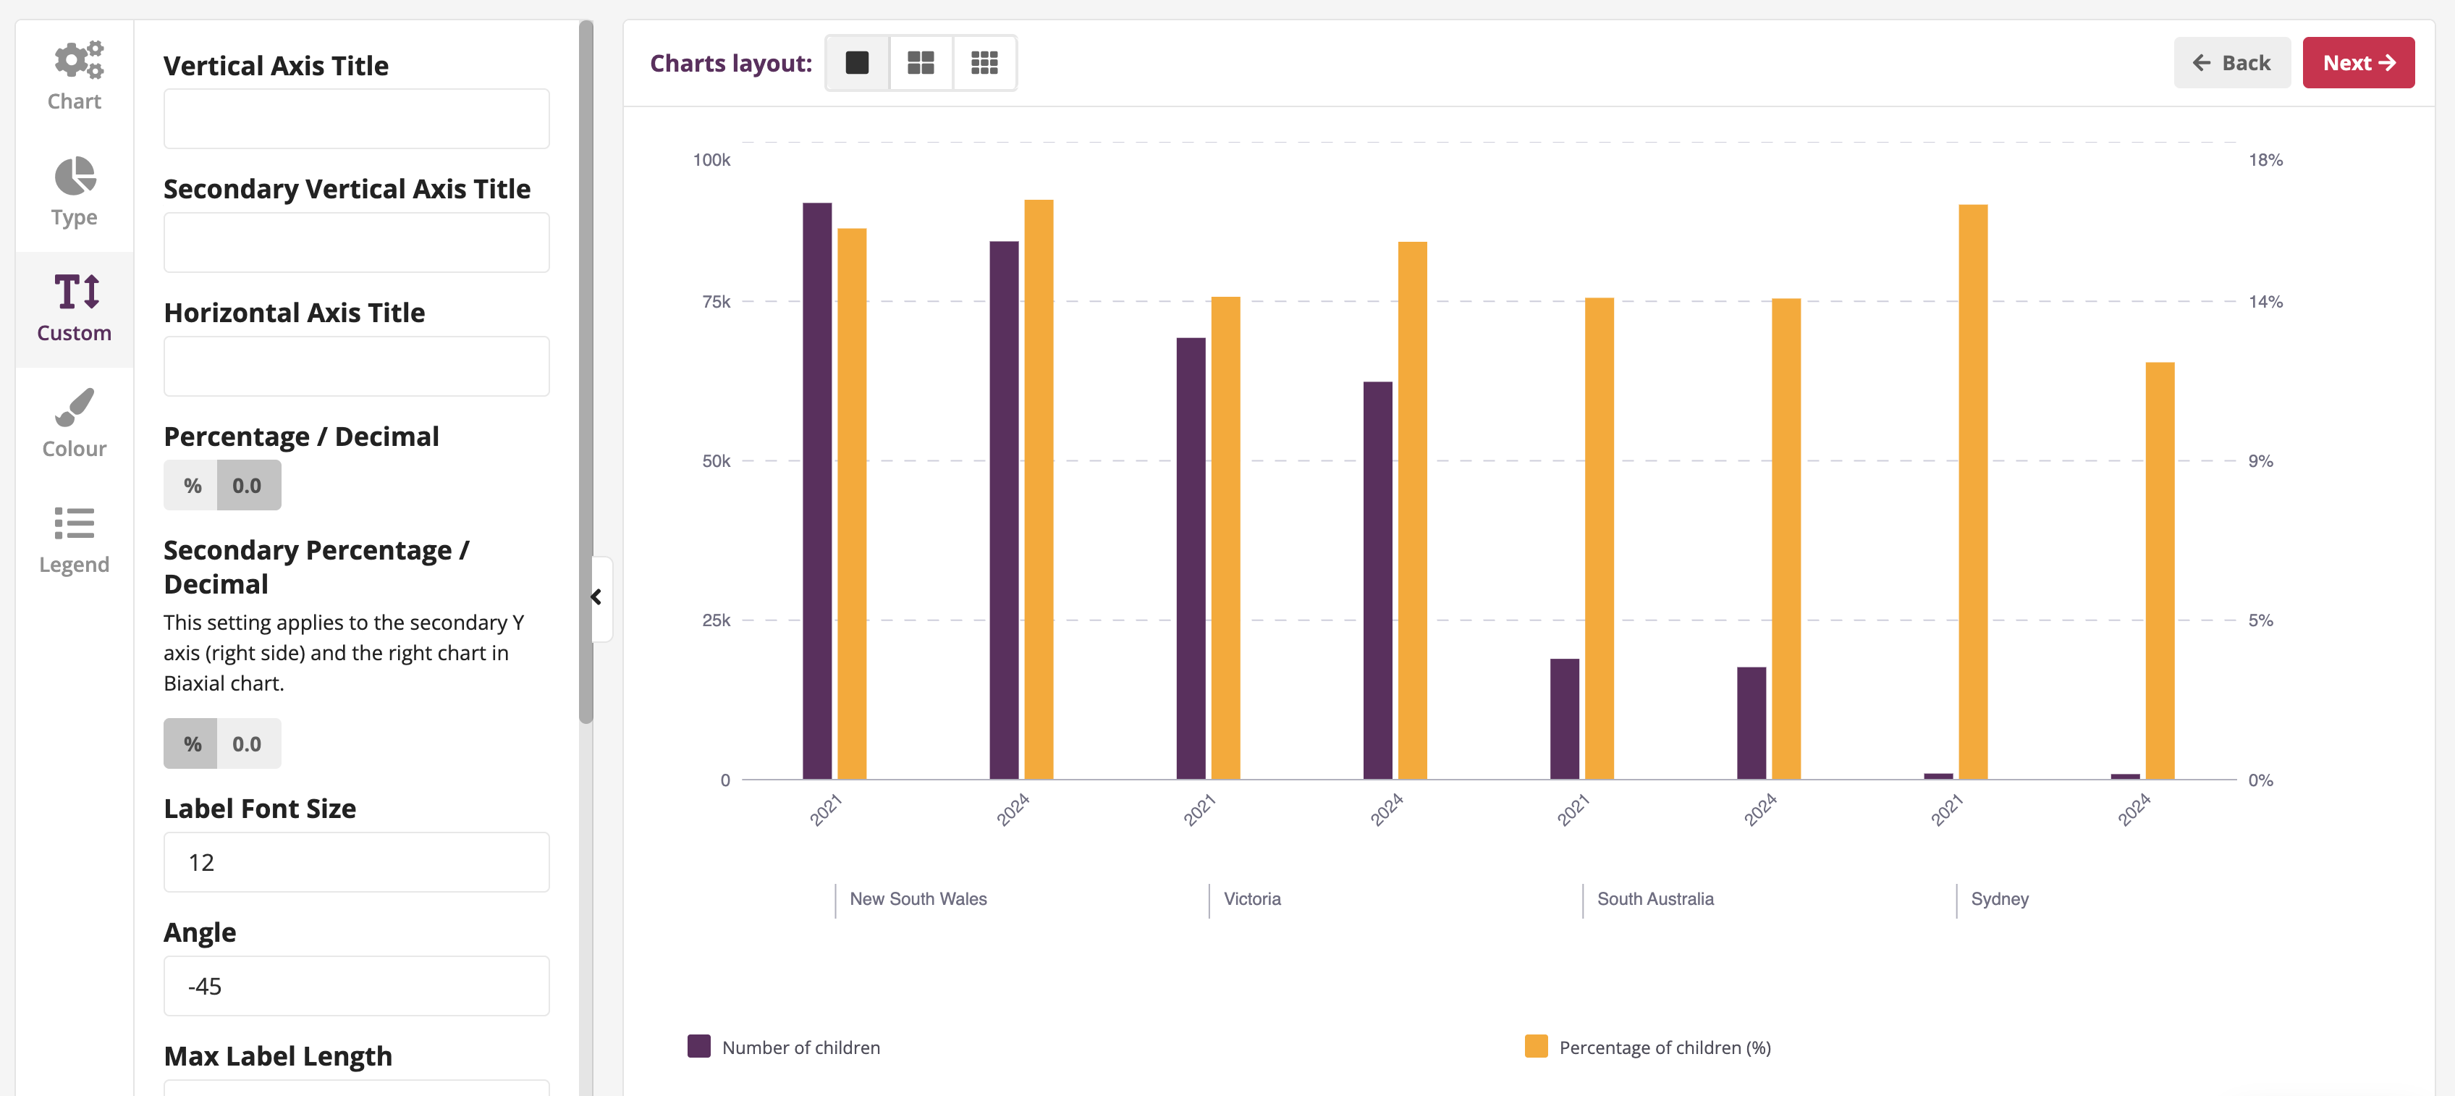This screenshot has width=2455, height=1096.
Task: Focus the Secondary Vertical Axis Title field
Action: [356, 242]
